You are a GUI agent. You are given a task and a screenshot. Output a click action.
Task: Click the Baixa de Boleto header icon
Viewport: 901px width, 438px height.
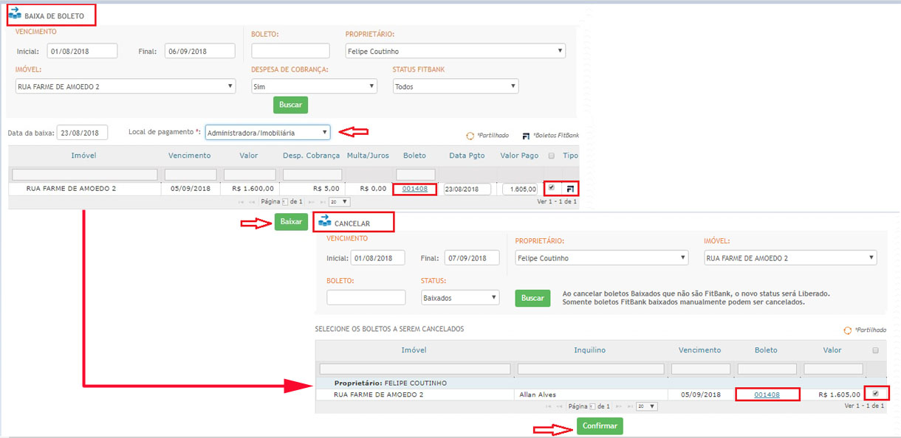[15, 15]
